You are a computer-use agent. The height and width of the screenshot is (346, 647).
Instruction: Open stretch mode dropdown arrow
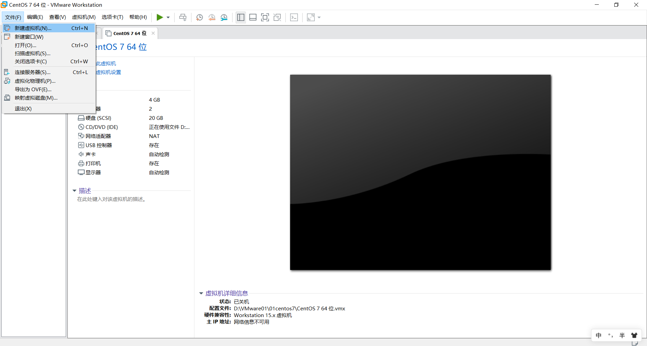[x=319, y=18]
